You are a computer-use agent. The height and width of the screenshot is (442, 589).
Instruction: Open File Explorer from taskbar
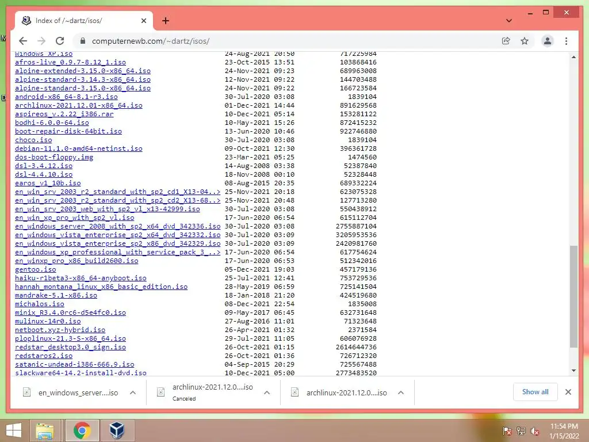[45, 430]
